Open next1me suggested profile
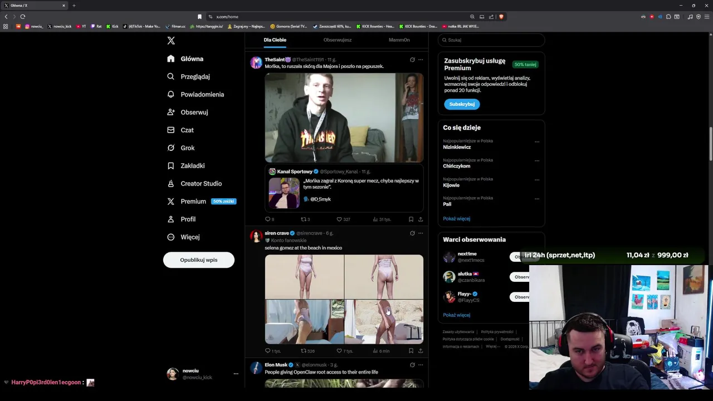Screen dimensions: 713x401 coord(467,254)
